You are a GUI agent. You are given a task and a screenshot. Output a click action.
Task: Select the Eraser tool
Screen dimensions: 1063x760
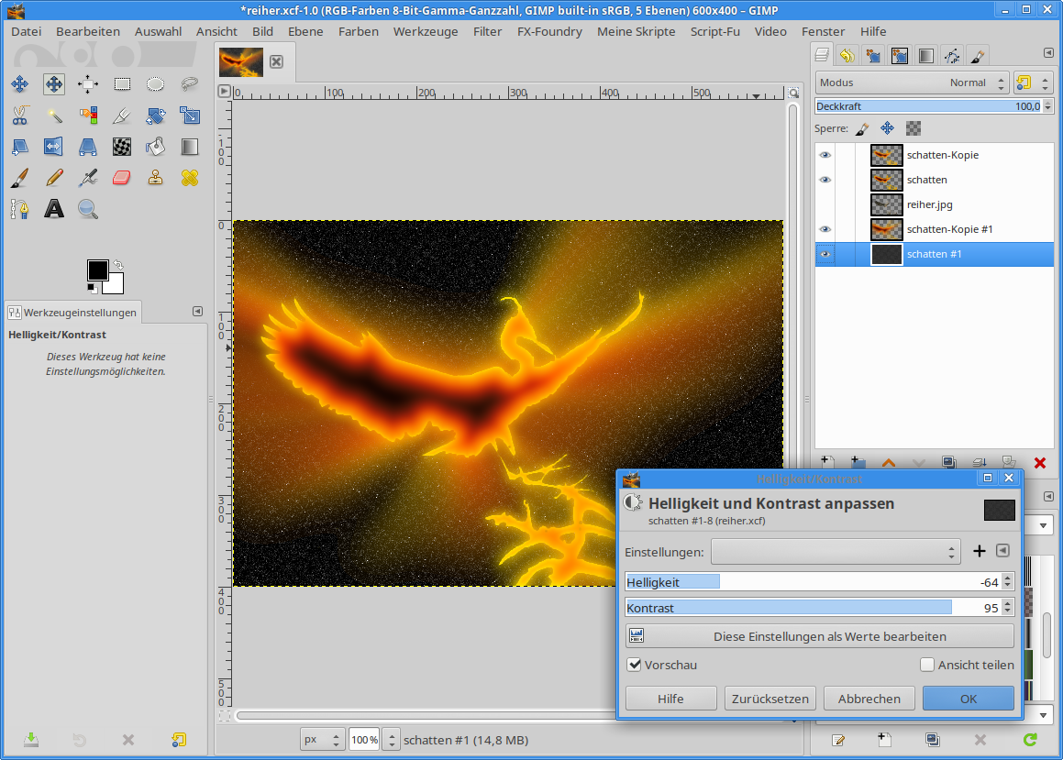tap(122, 177)
